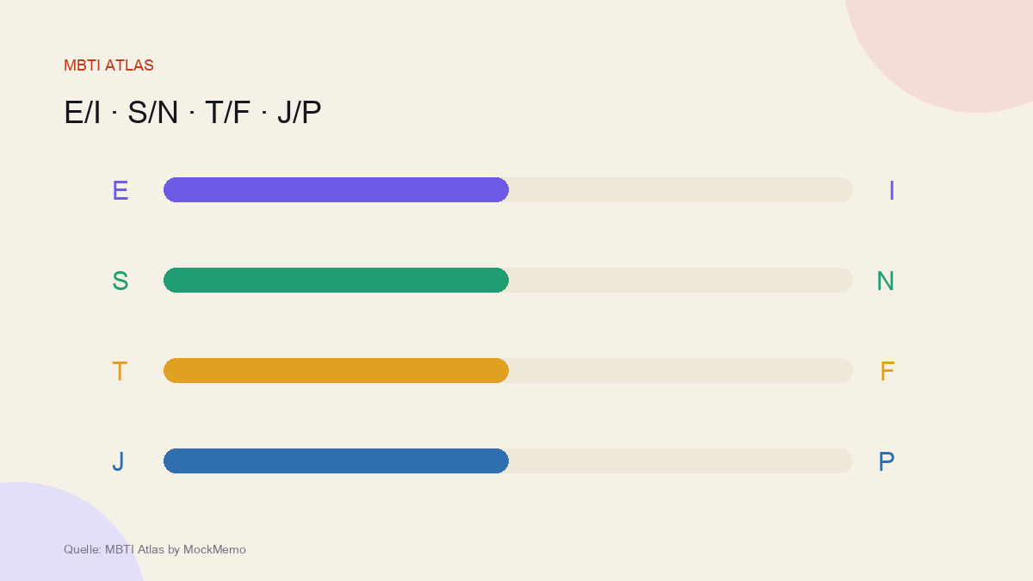Select the N label in green

886,281
